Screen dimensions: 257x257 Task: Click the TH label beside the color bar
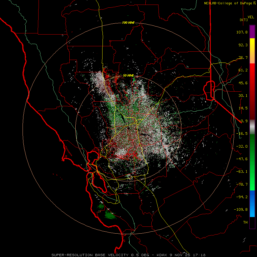pos(245,222)
